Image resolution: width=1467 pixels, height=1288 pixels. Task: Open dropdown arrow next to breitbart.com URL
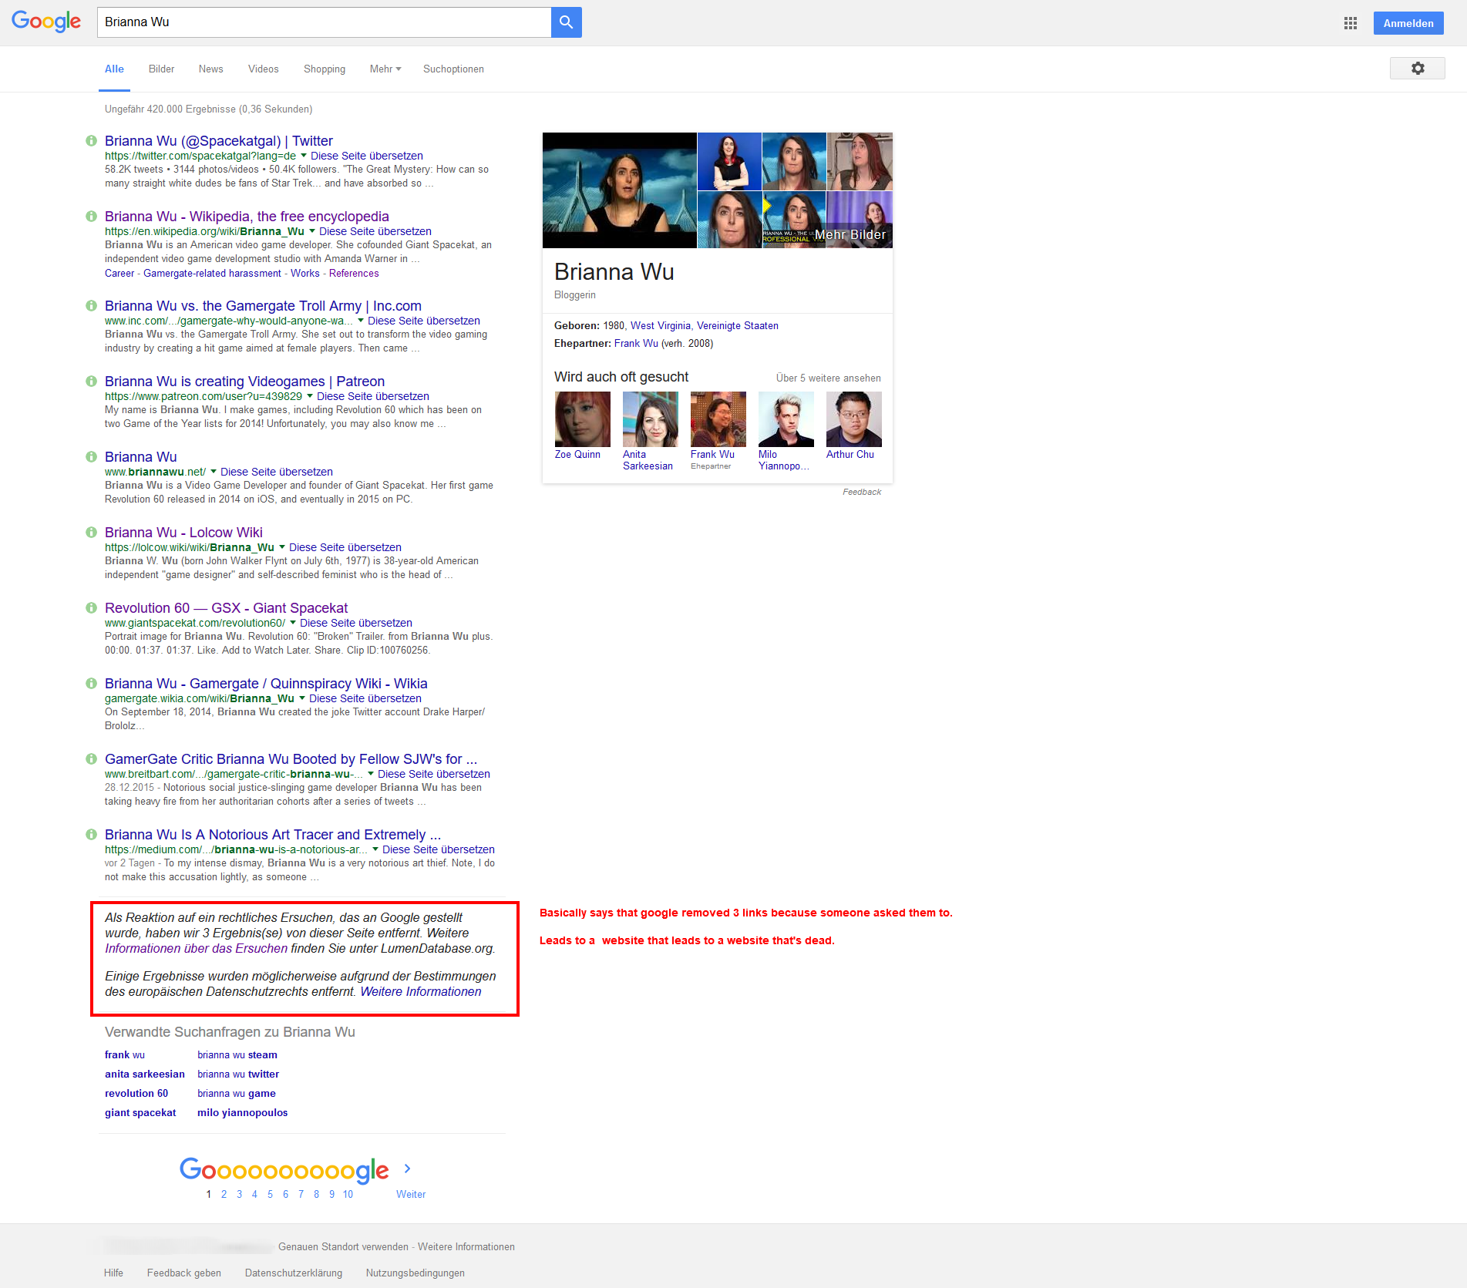(371, 774)
